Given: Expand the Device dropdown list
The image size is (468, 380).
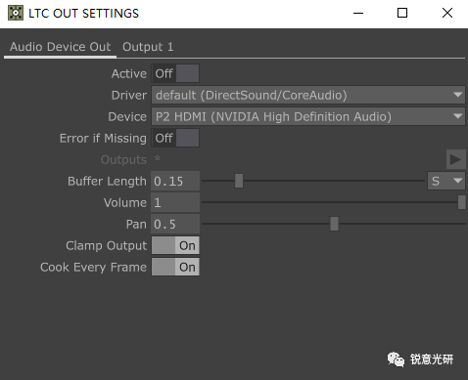Looking at the screenshot, I should coord(308,116).
